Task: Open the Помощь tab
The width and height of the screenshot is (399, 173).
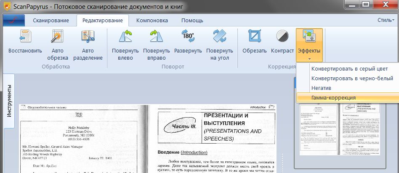Action: point(192,21)
